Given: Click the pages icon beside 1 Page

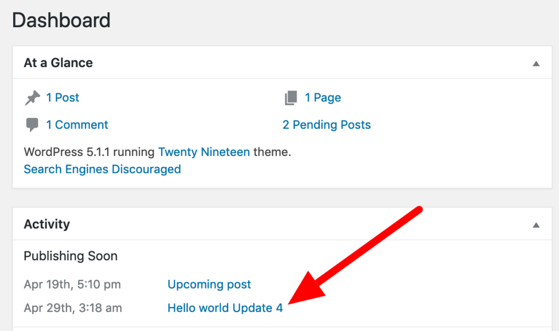Looking at the screenshot, I should click(291, 98).
